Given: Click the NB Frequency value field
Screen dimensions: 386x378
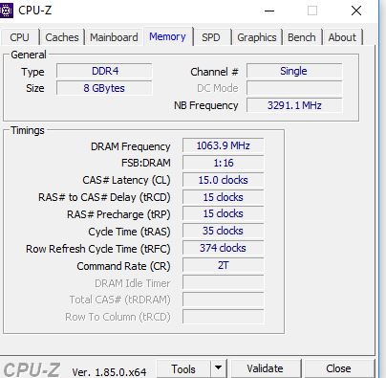Looking at the screenshot, I should (x=294, y=105).
